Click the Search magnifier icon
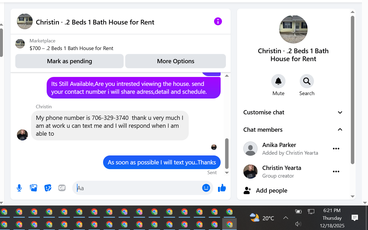The height and width of the screenshot is (230, 368). pyautogui.click(x=307, y=81)
